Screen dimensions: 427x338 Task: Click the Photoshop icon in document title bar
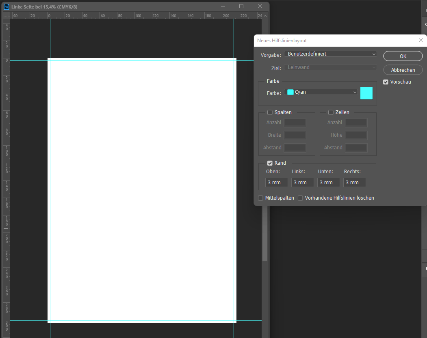(7, 6)
